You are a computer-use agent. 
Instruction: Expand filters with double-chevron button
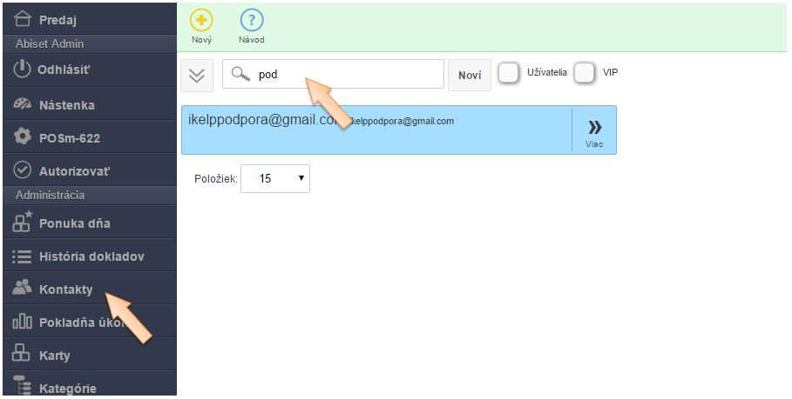(x=197, y=76)
